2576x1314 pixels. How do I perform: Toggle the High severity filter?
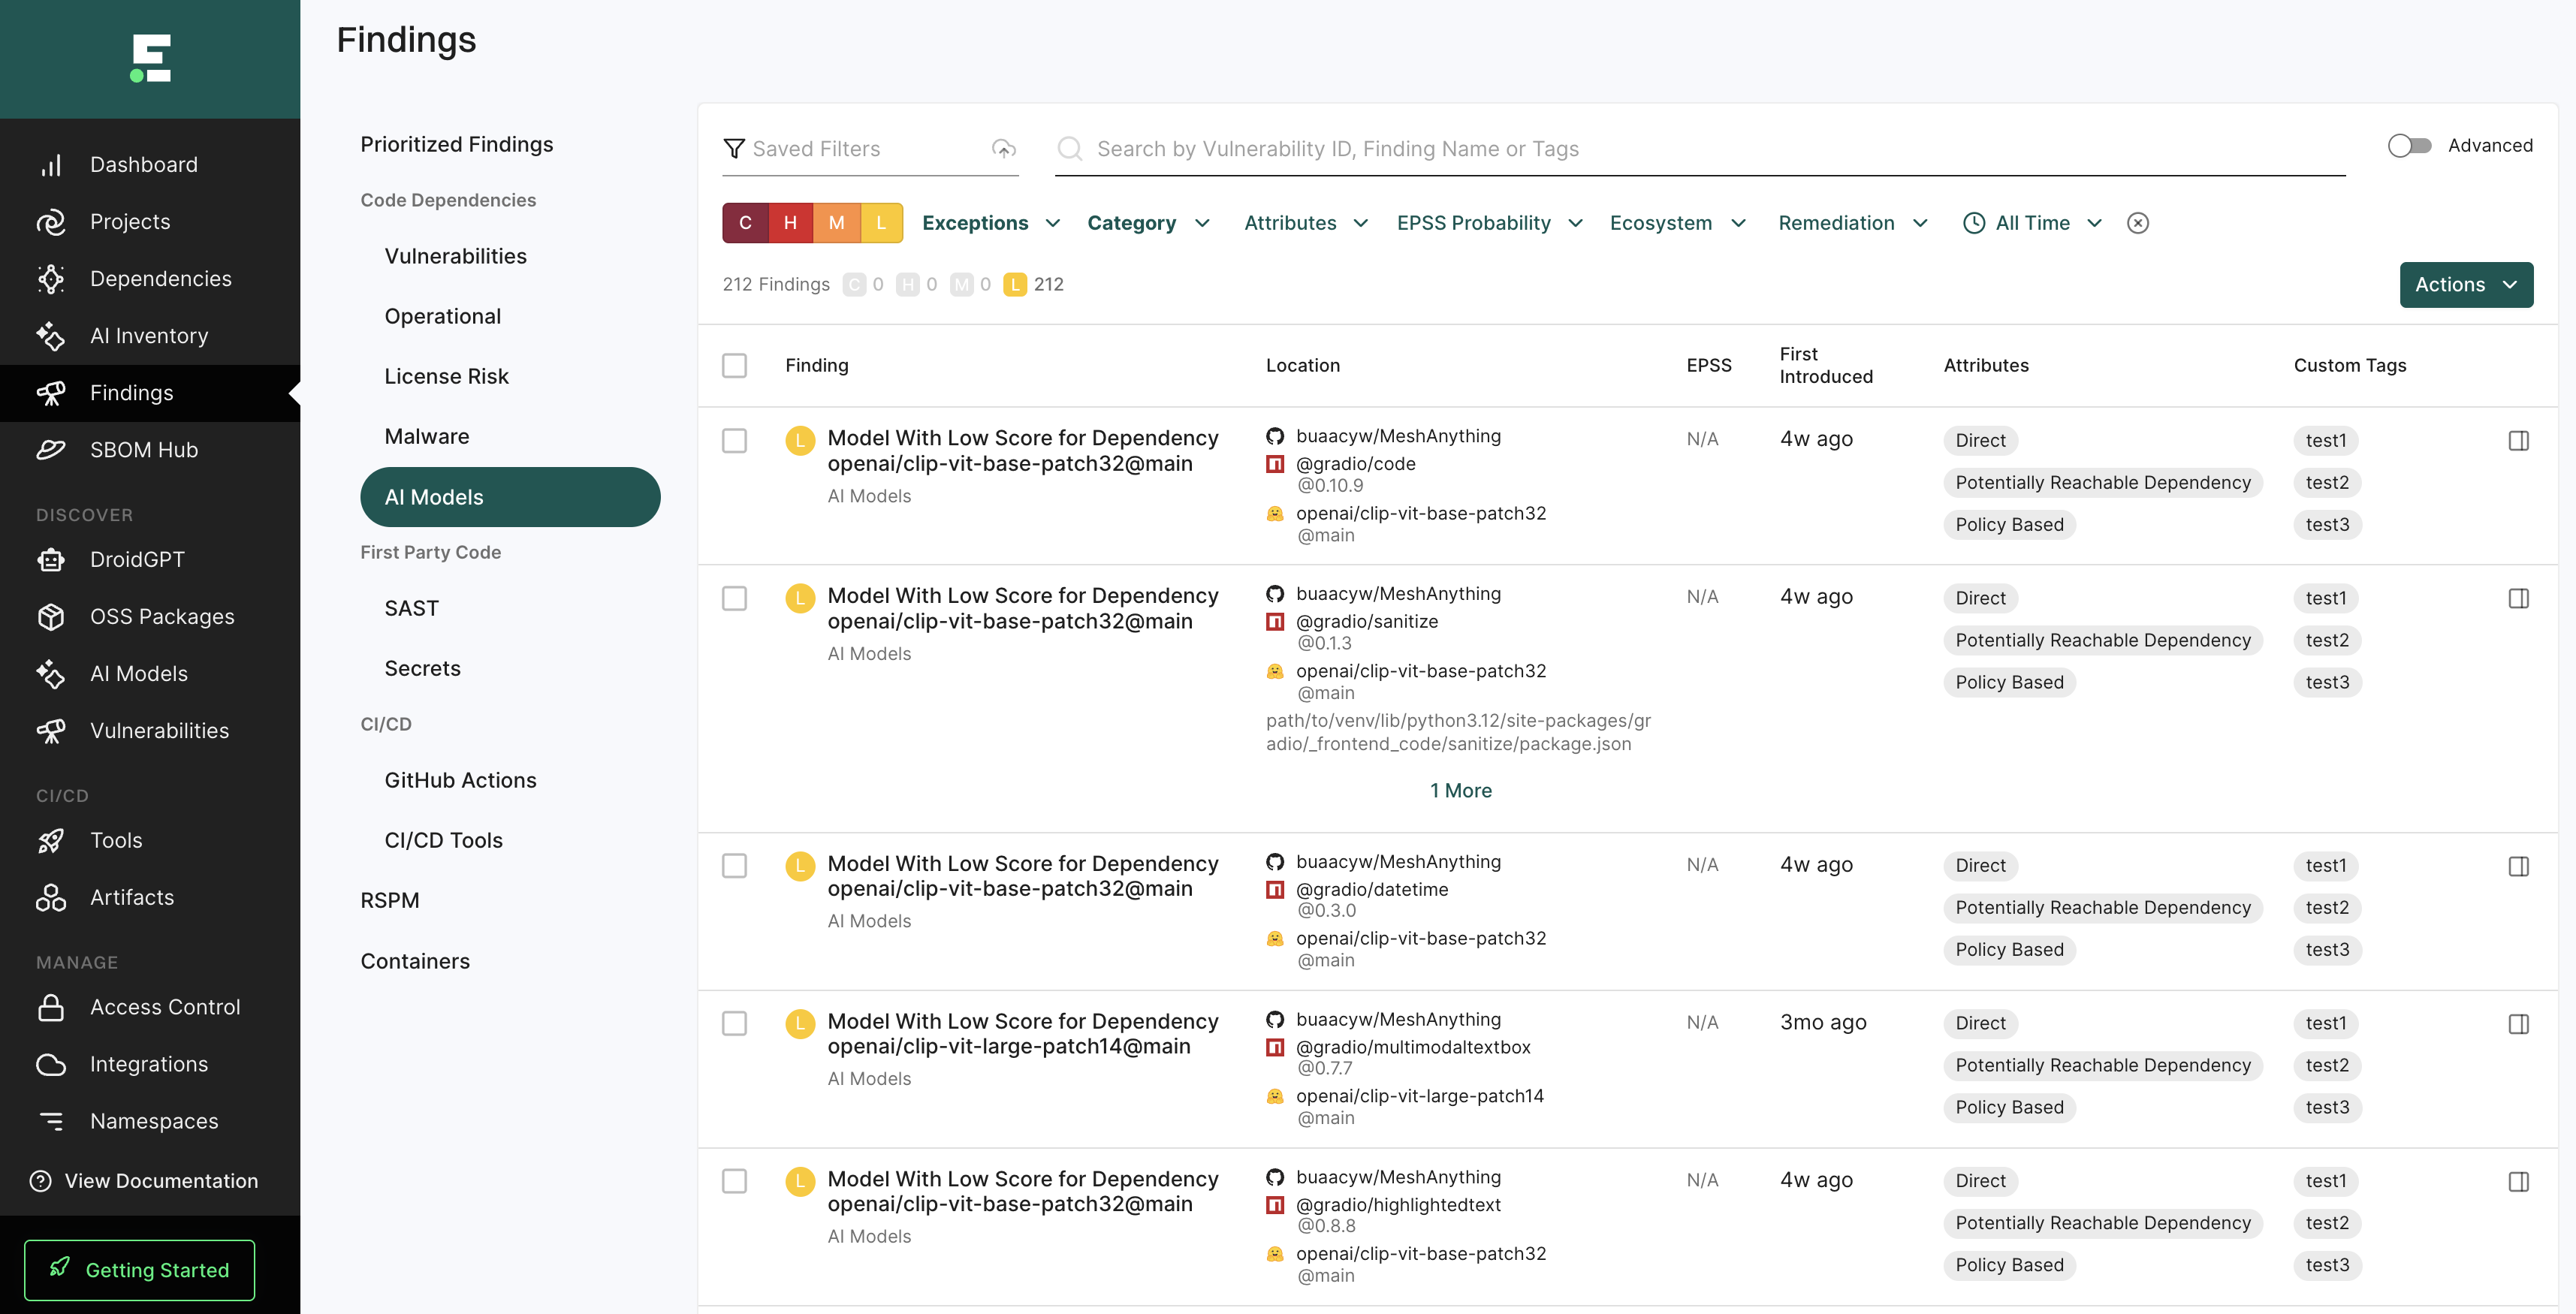[790, 223]
